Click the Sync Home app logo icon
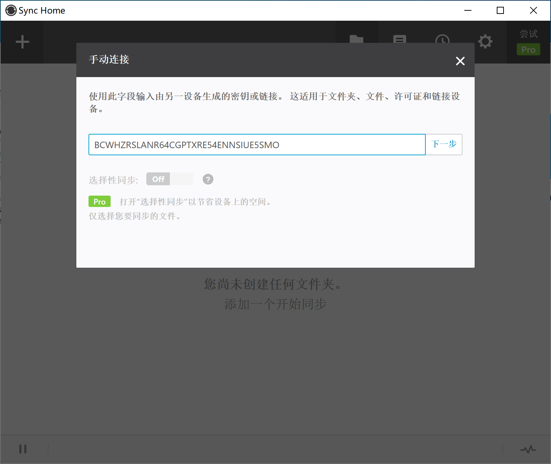Viewport: 551px width, 464px height. (11, 10)
